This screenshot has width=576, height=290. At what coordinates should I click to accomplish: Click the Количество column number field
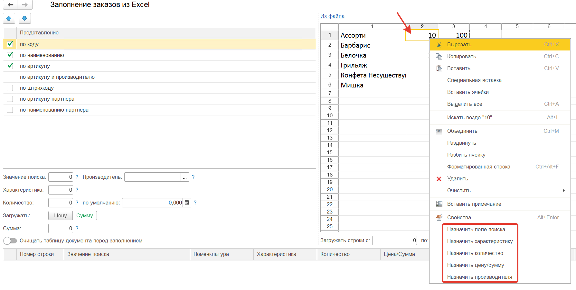click(x=61, y=203)
